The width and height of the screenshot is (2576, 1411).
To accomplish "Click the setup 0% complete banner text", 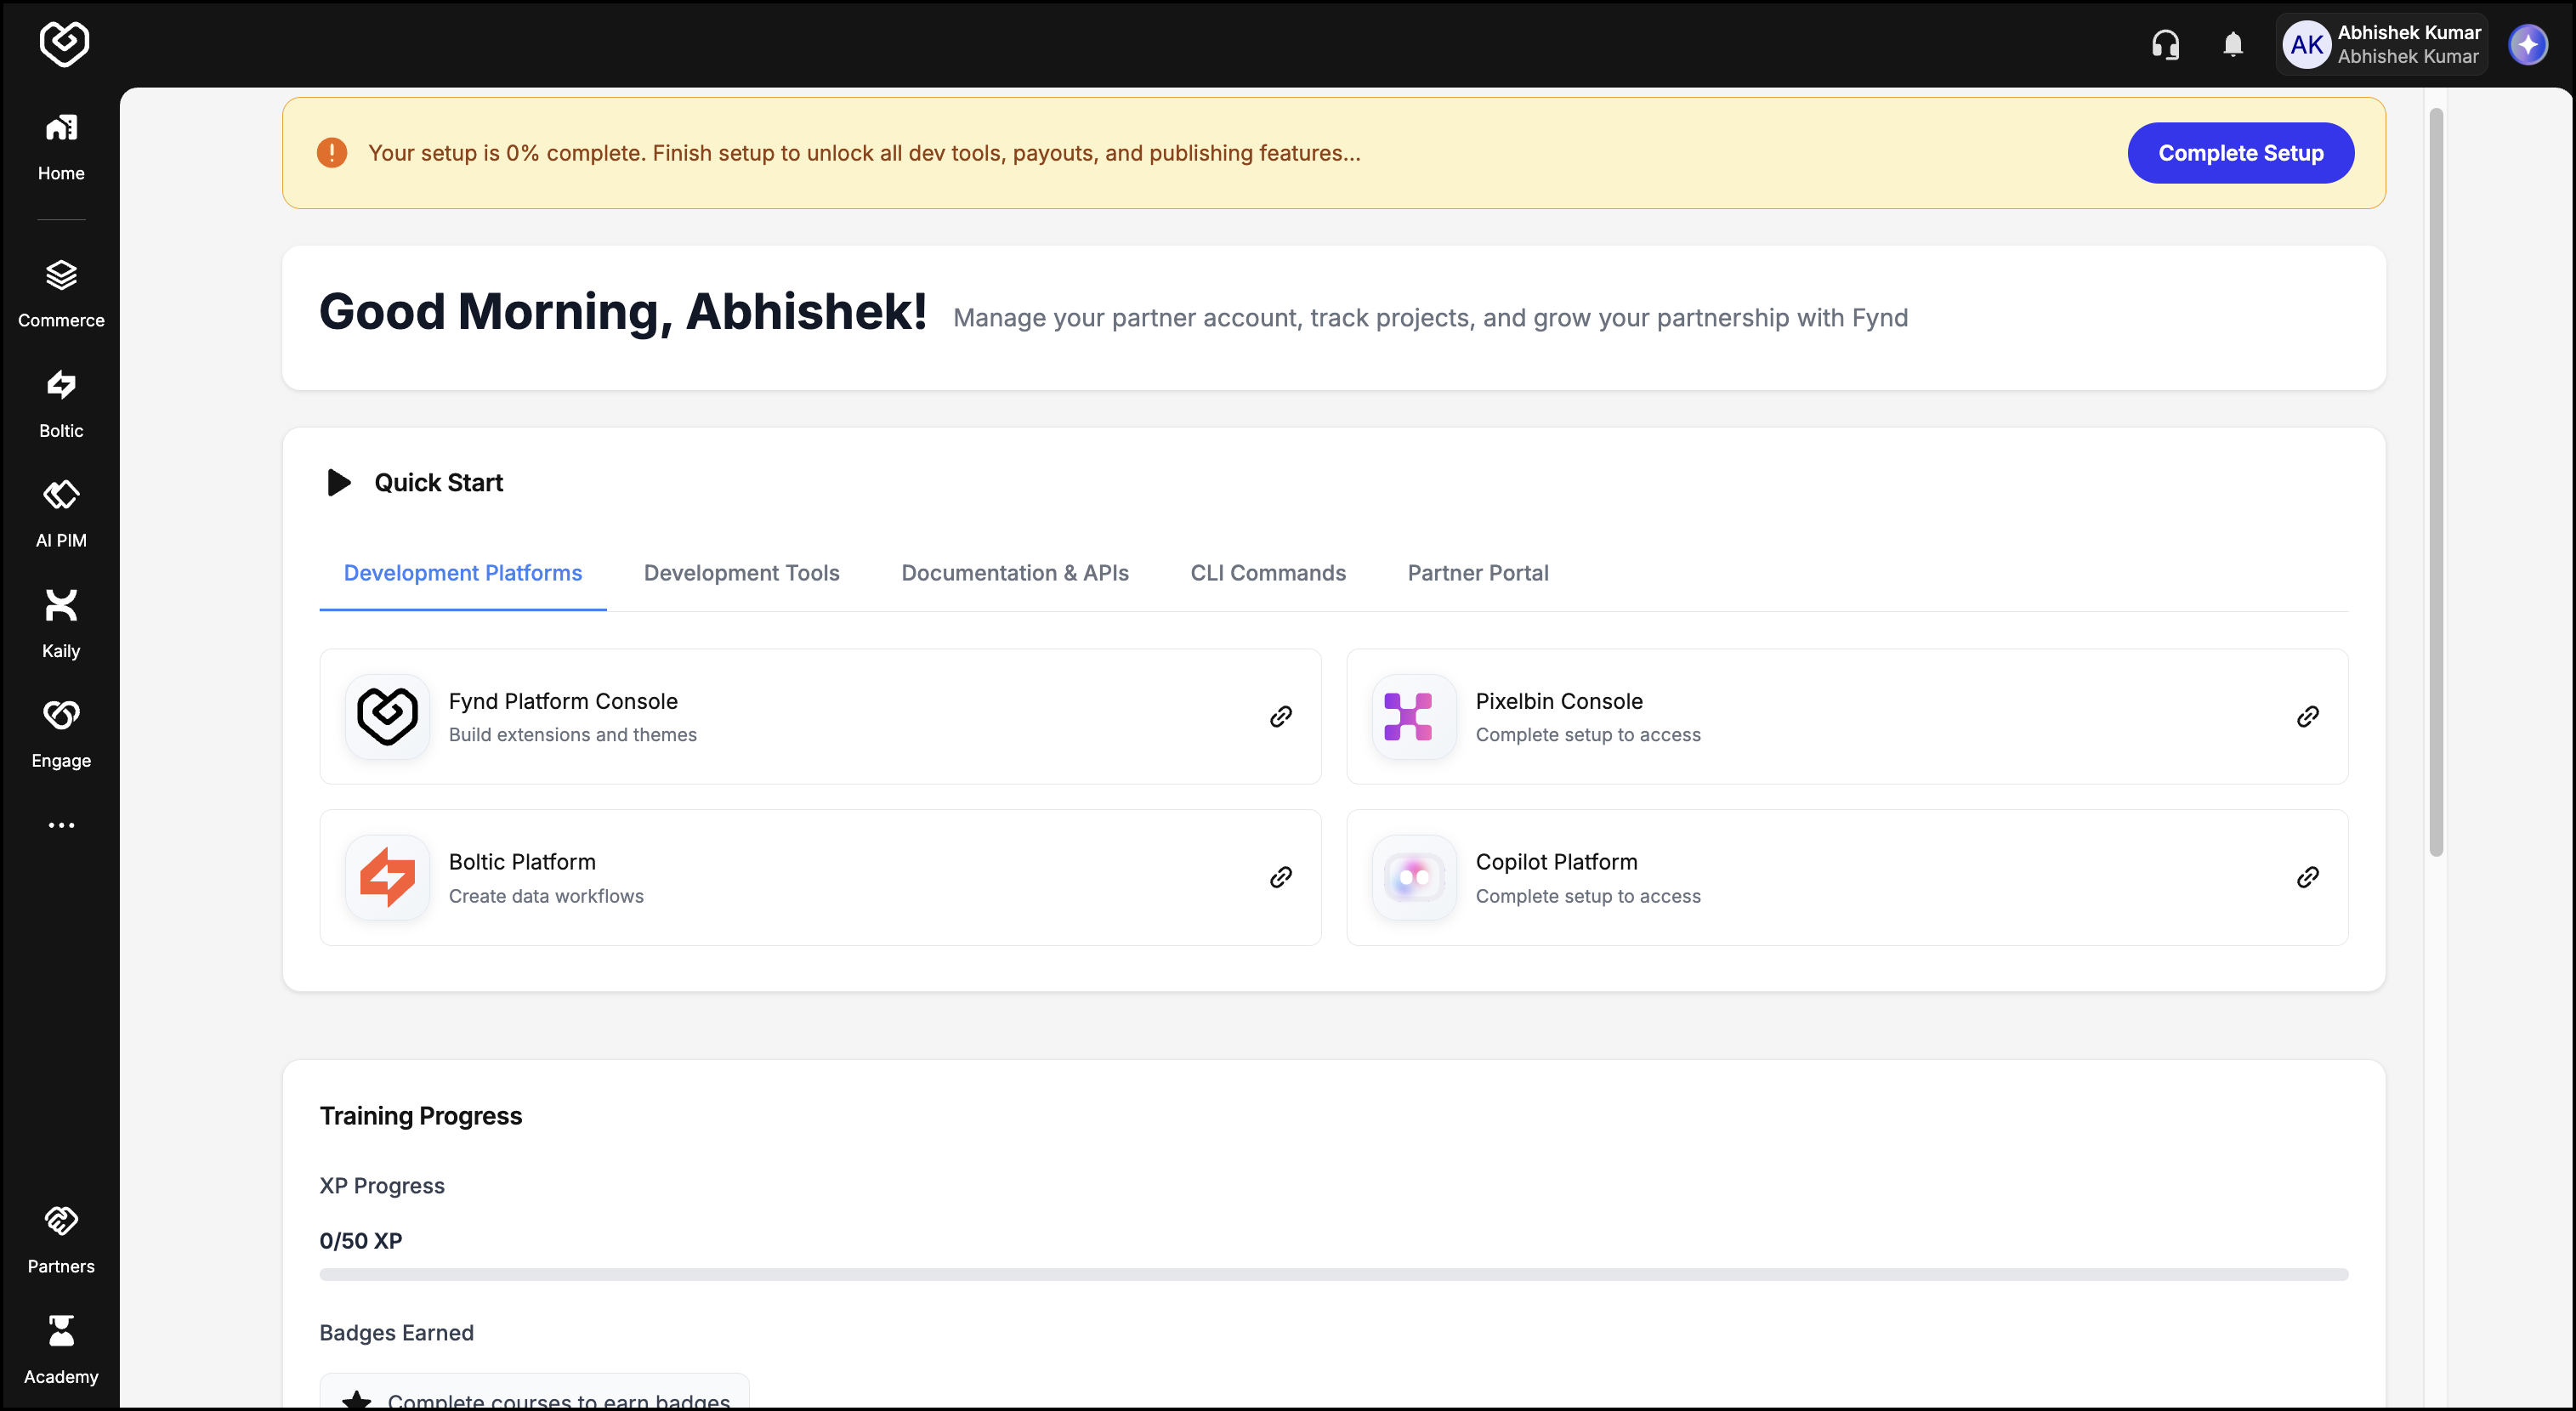I will click(864, 153).
